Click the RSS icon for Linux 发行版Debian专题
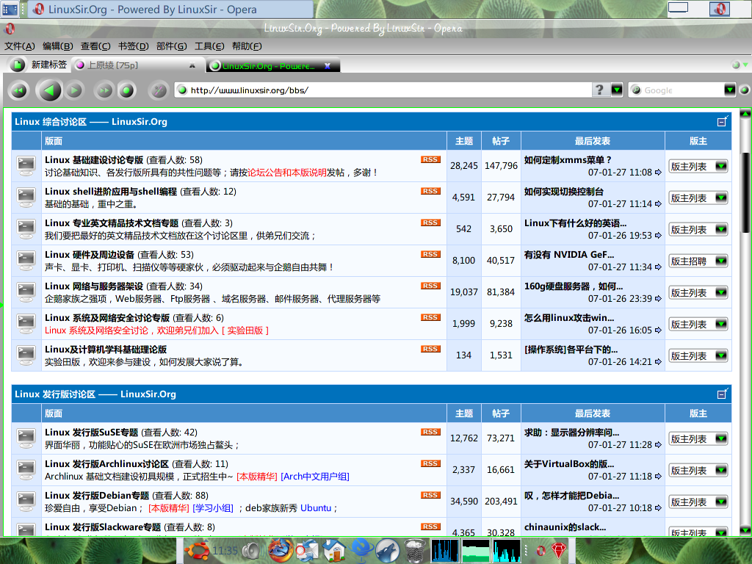752x564 pixels. (x=430, y=495)
